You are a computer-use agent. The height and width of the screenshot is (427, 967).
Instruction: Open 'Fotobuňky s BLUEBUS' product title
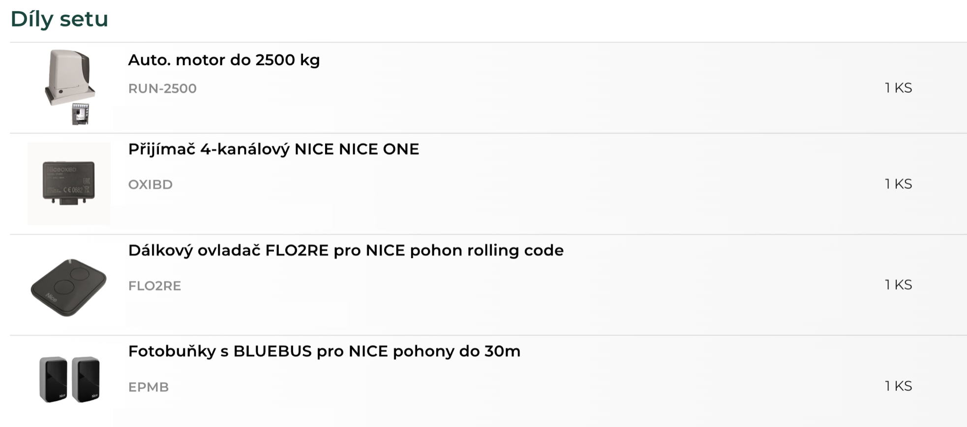click(324, 351)
